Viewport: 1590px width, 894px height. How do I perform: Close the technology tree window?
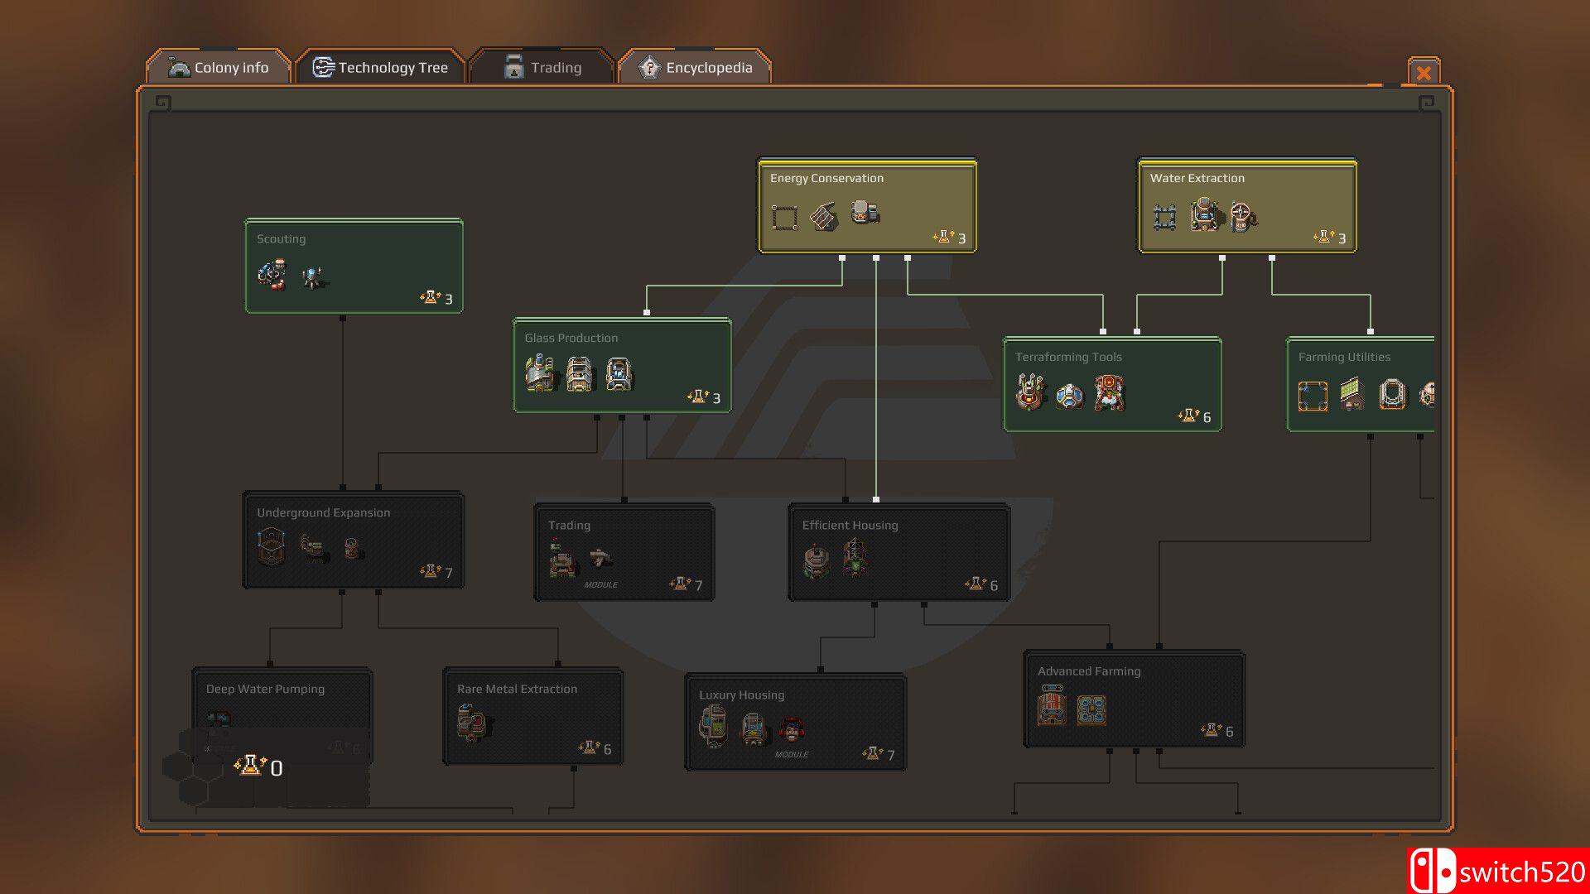(x=1424, y=73)
